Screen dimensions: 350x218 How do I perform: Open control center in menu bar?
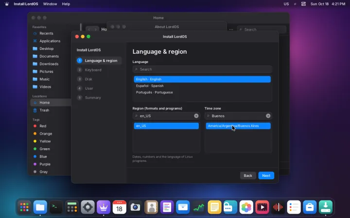click(303, 4)
